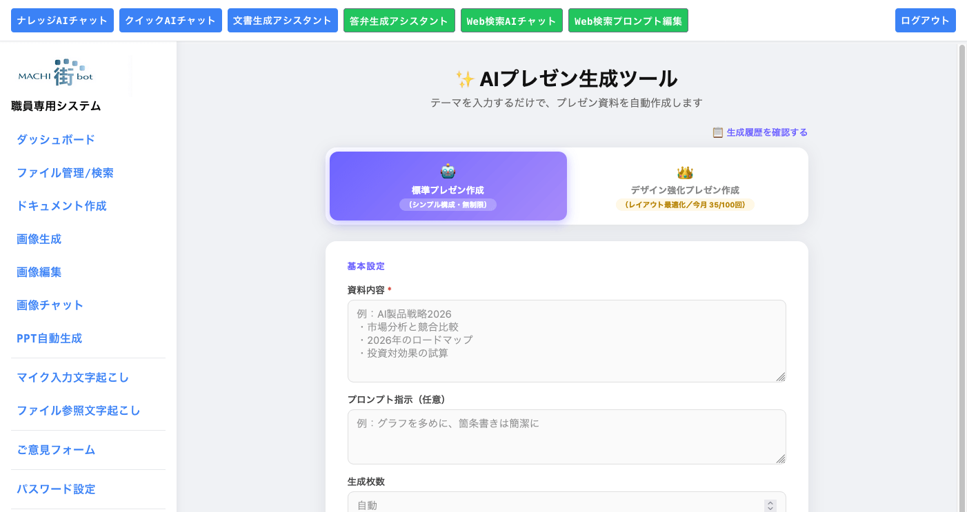The height and width of the screenshot is (512, 967).
Task: Open the 生成履歴を確認する link
Action: (759, 132)
